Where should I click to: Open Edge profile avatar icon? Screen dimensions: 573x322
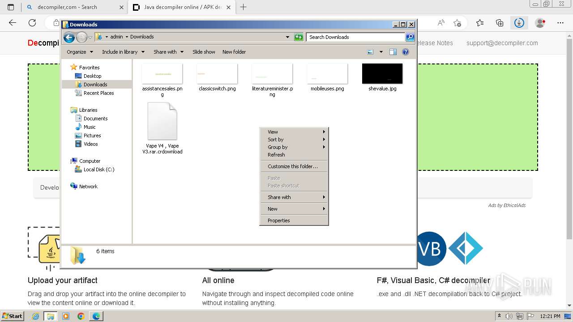pyautogui.click(x=540, y=23)
